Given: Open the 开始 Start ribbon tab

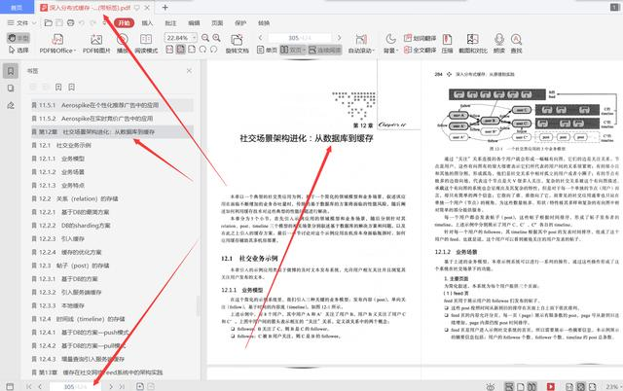Looking at the screenshot, I should (x=125, y=23).
